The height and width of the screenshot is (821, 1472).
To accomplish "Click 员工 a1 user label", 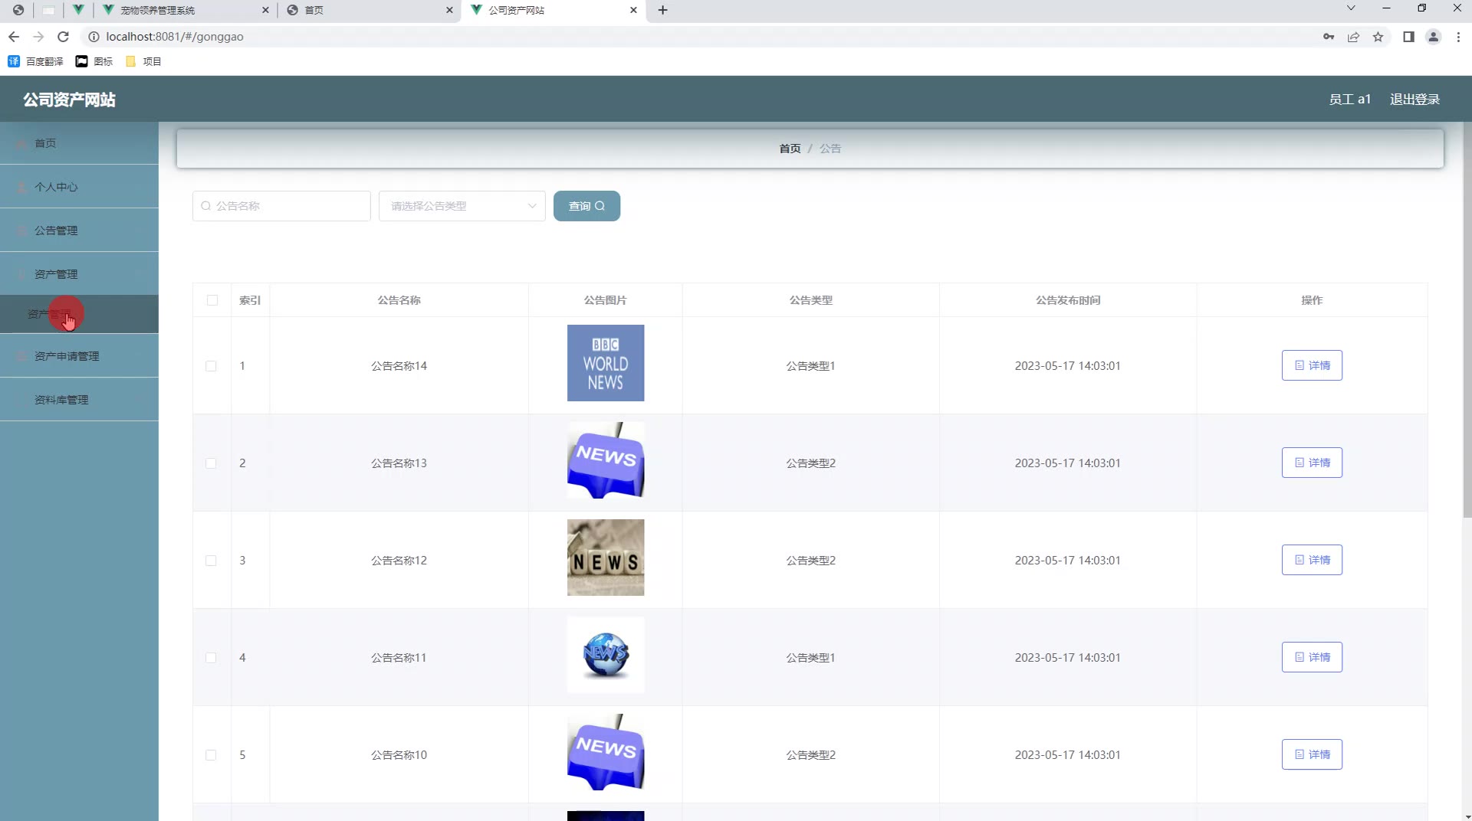I will (x=1349, y=100).
